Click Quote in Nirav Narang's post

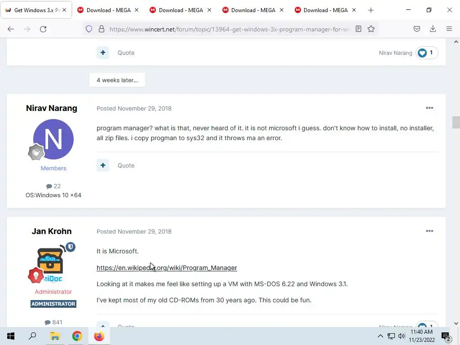click(x=126, y=165)
